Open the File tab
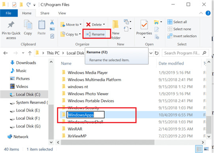 click(9, 13)
